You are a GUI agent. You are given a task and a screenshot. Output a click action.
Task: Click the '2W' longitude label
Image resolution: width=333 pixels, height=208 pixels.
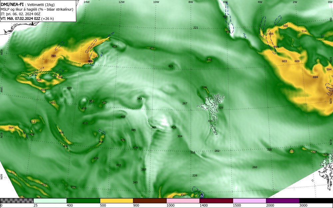click(295, 2)
